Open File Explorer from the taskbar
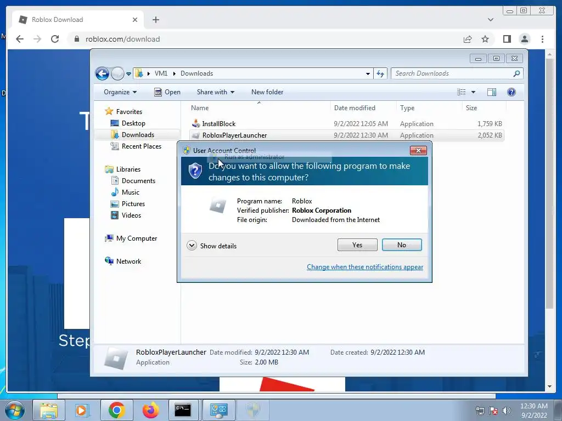The width and height of the screenshot is (562, 421). coord(48,410)
